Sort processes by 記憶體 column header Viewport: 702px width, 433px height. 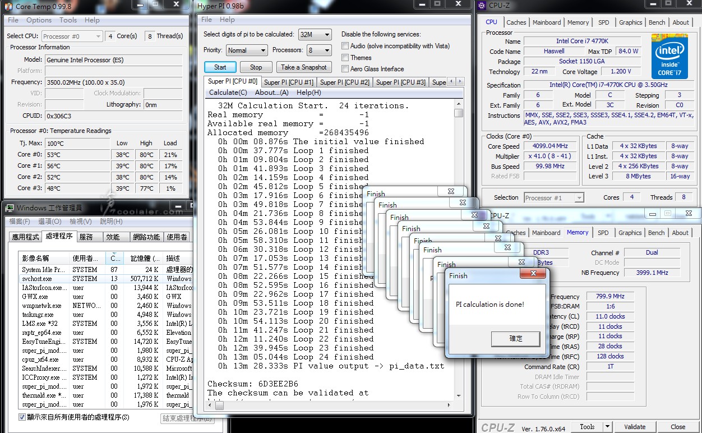[143, 259]
